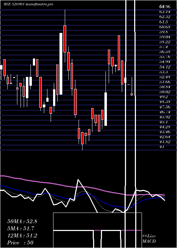Click the 53.3 price axis label
Viewport: 177px width, 248px height.
coord(164,72)
